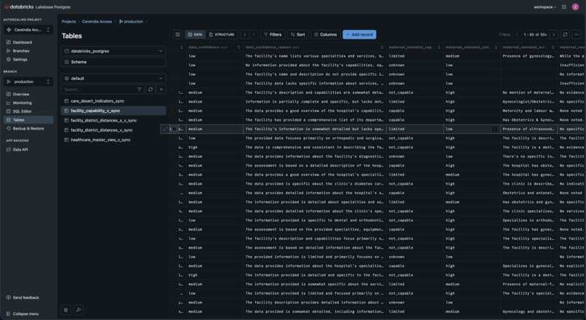
Task: Go to next view with right arrow beside STRUCTURE
Action: click(254, 34)
